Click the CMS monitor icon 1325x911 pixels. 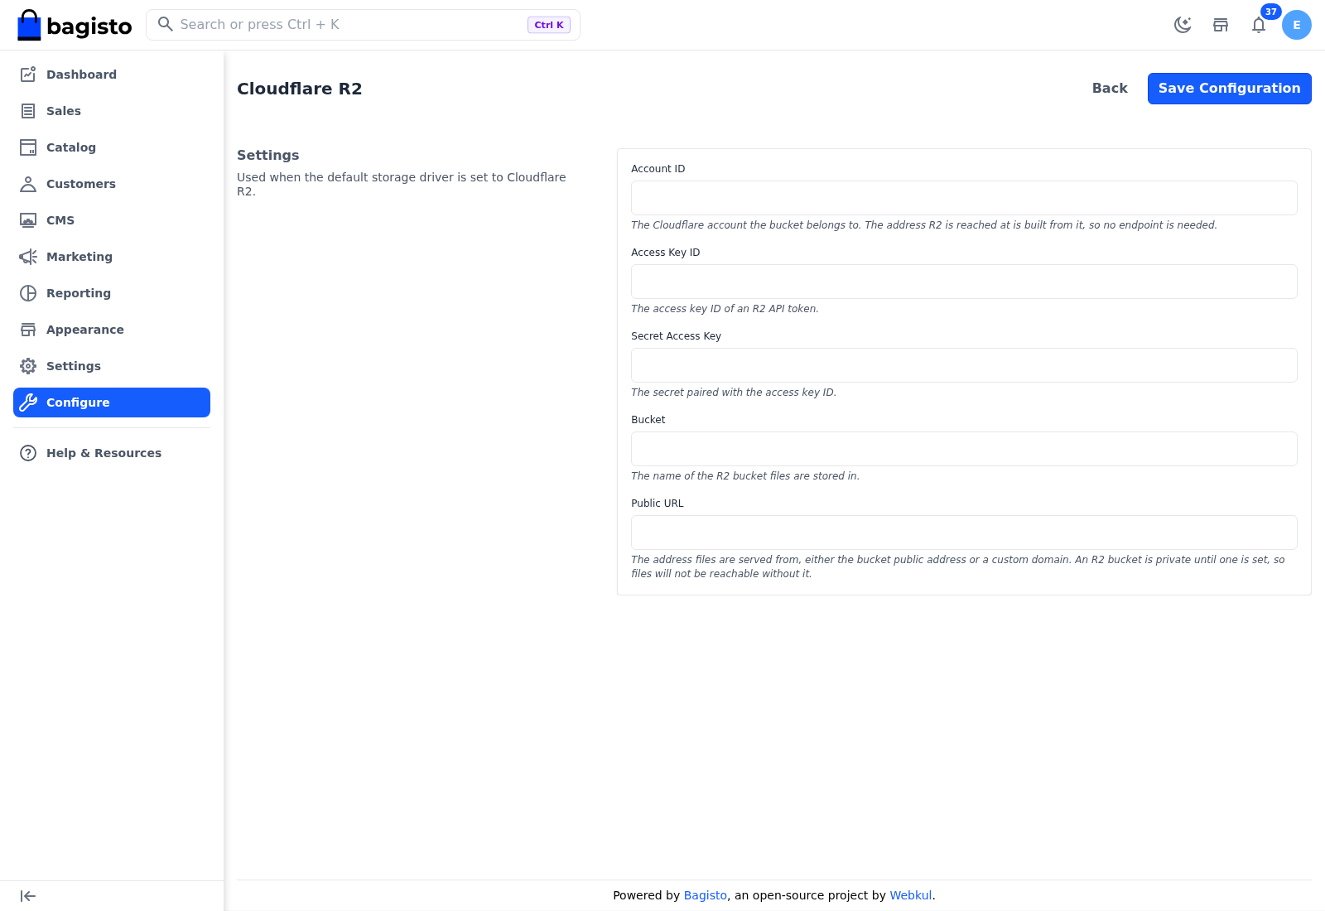pos(28,220)
